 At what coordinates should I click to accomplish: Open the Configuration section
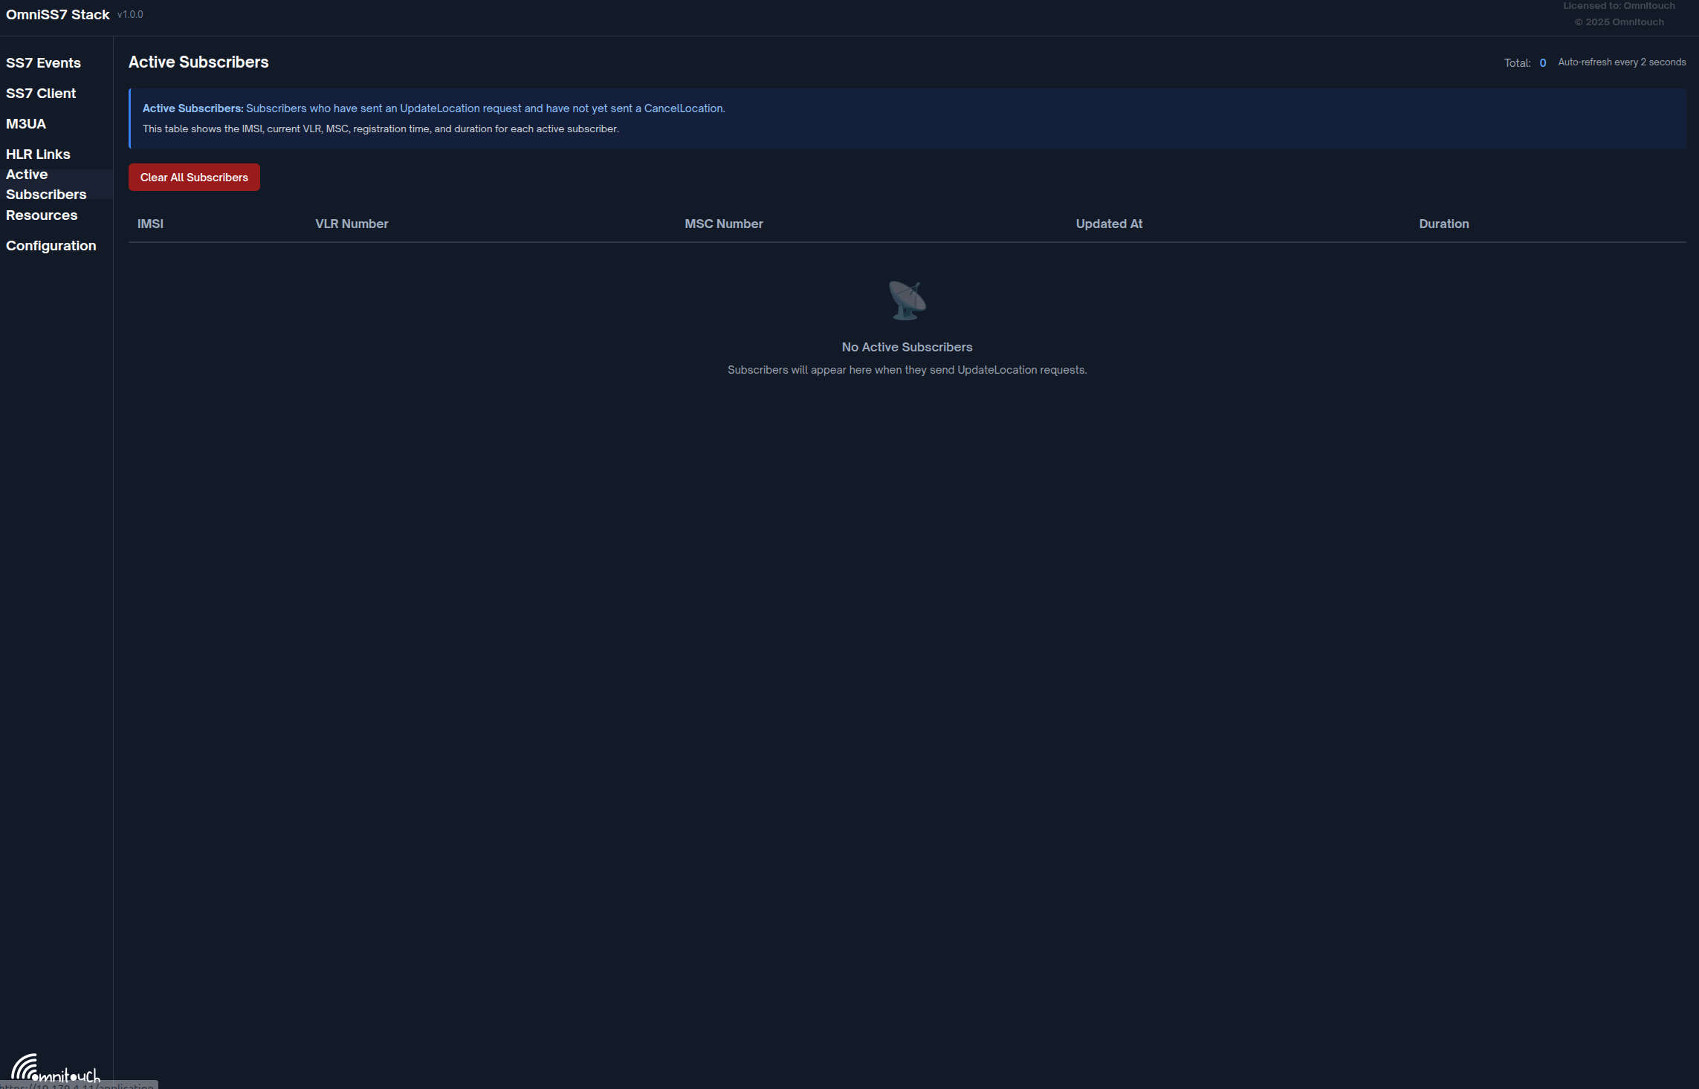click(51, 246)
